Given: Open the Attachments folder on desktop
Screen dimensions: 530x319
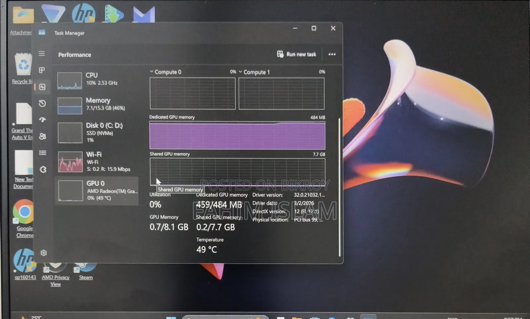Looking at the screenshot, I should pos(22,21).
